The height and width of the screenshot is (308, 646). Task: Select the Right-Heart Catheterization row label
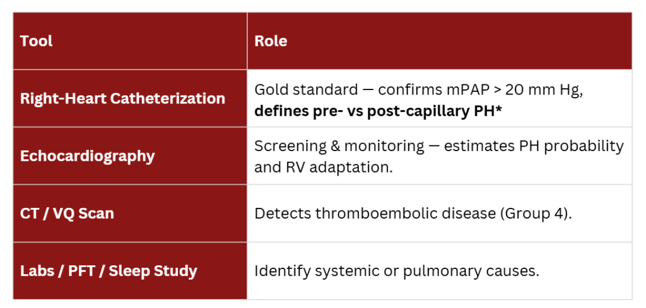click(122, 99)
